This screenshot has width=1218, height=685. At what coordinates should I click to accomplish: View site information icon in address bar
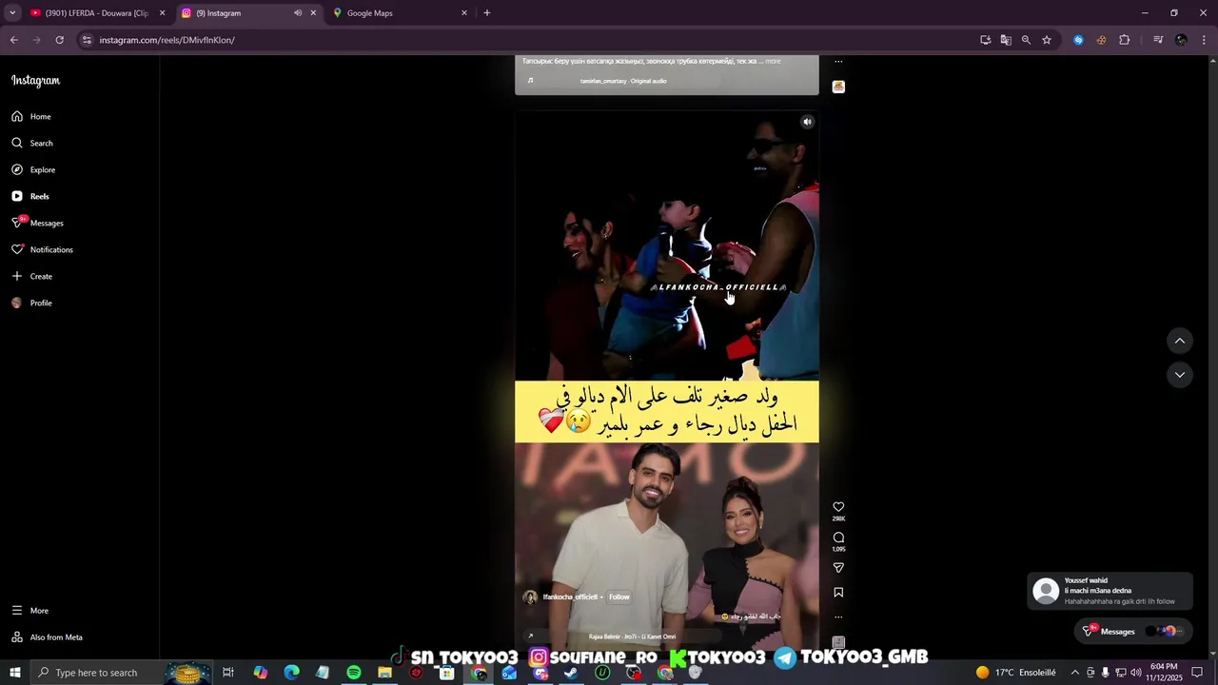point(87,40)
